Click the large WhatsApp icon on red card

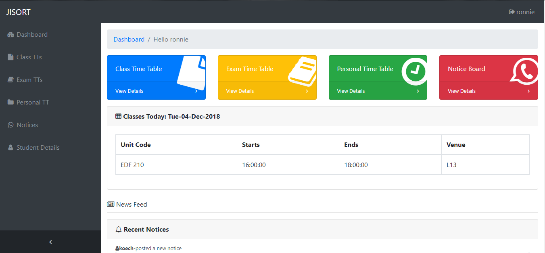(525, 71)
